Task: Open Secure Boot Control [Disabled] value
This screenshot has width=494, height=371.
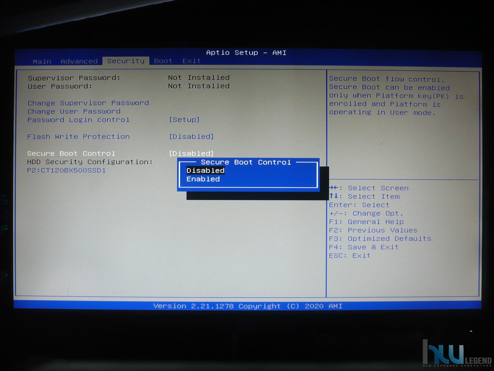Action: (x=191, y=153)
